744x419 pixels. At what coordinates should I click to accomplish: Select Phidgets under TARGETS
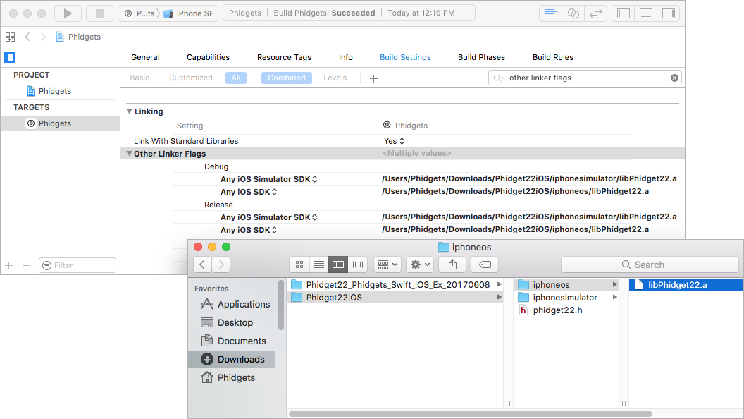pyautogui.click(x=60, y=123)
